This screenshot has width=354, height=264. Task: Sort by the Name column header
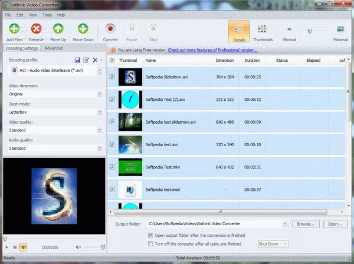point(150,61)
